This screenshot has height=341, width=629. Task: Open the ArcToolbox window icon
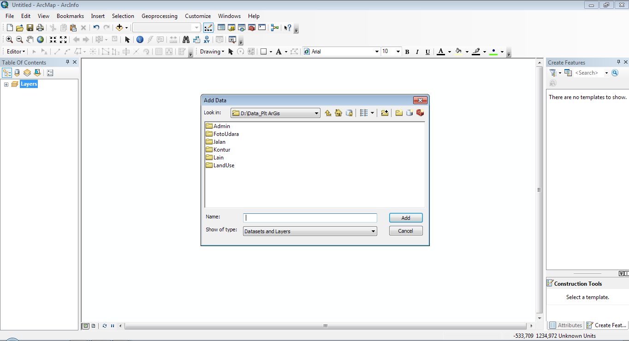click(252, 28)
